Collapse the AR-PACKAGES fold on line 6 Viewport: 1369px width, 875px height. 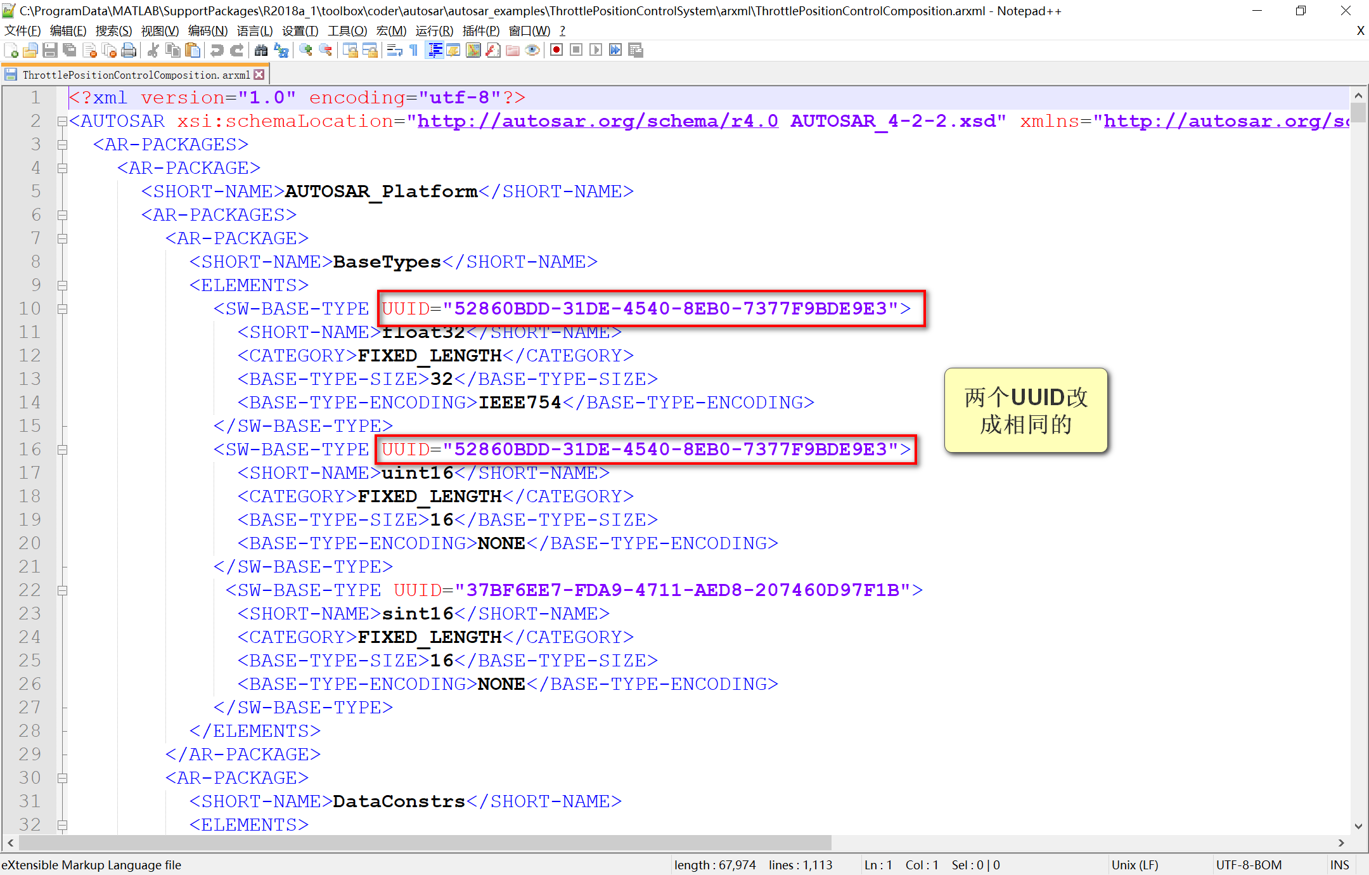tap(62, 215)
